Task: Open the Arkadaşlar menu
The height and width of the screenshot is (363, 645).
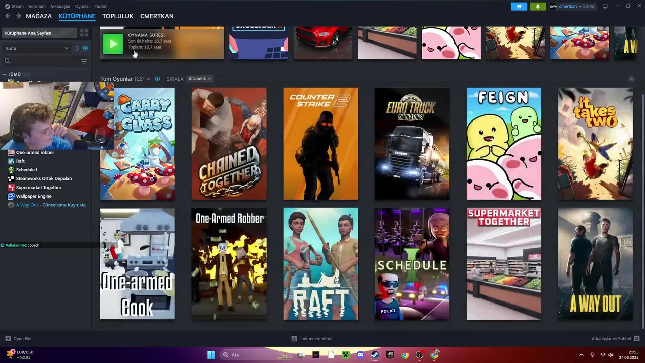Action: tap(60, 6)
